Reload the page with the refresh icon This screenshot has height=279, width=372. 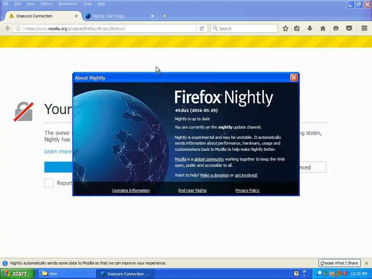202,28
